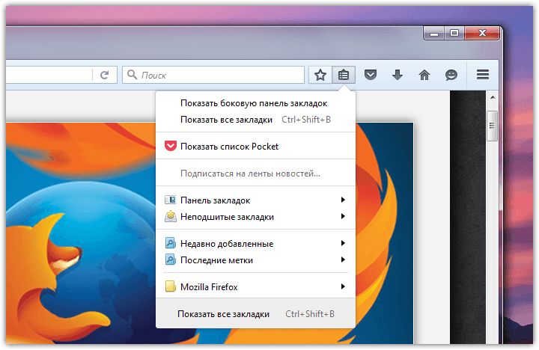The width and height of the screenshot is (539, 350).
Task: Open the downloads arrow icon
Action: click(x=398, y=75)
